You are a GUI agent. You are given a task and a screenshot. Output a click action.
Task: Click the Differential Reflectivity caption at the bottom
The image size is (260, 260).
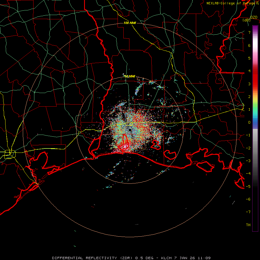(131, 258)
